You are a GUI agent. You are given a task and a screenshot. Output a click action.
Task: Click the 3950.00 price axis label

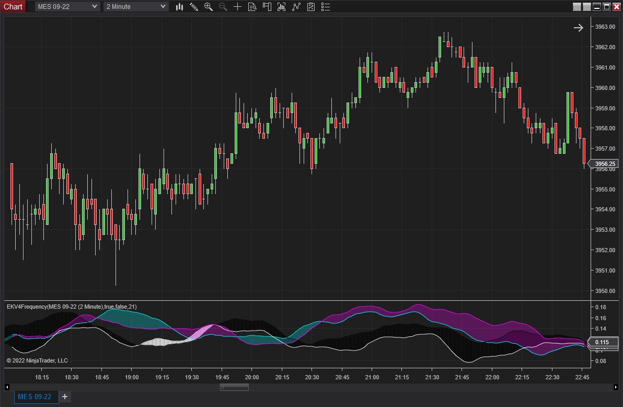(x=605, y=291)
